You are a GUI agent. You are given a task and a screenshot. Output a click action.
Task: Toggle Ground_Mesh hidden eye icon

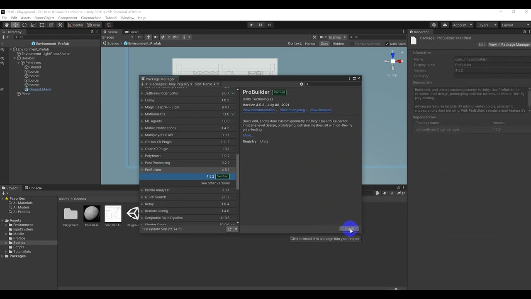point(2,89)
